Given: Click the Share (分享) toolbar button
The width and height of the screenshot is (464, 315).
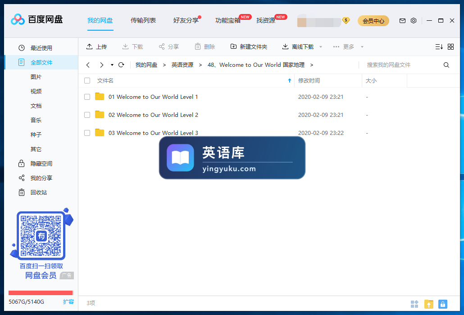Looking at the screenshot, I should [x=168, y=47].
